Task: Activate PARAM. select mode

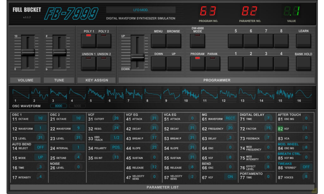Action: (x=213, y=64)
